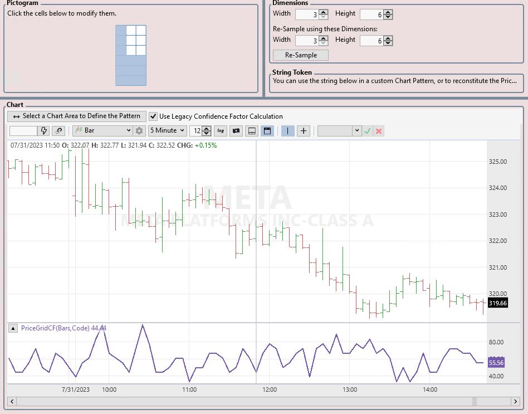Open the 5 Minute timeframe dropdown

(x=167, y=131)
